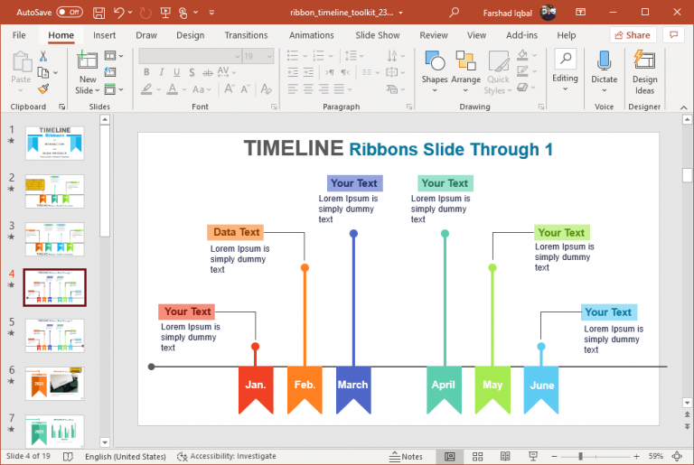The height and width of the screenshot is (465, 694).
Task: Insert a New Slide
Action: (x=87, y=72)
